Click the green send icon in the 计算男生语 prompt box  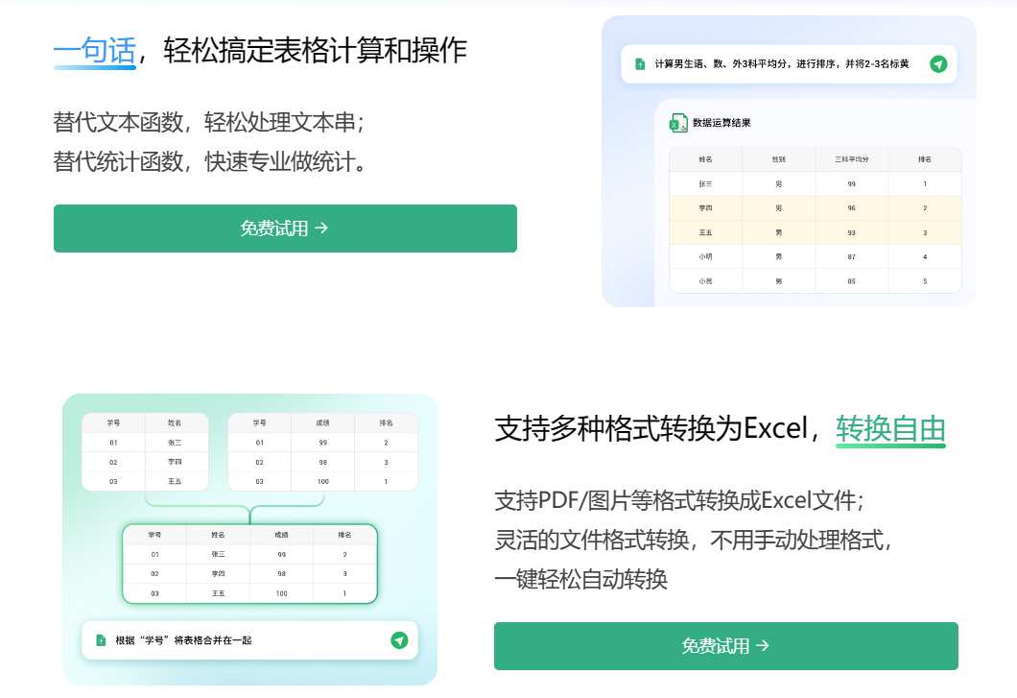click(938, 63)
